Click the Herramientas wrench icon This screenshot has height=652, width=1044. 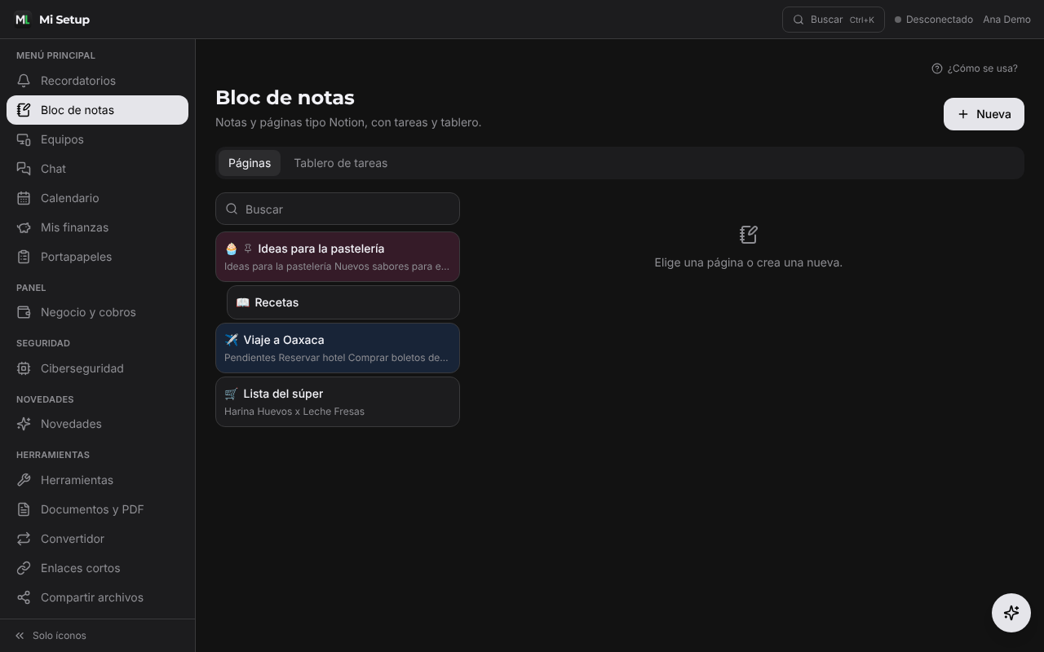(24, 480)
